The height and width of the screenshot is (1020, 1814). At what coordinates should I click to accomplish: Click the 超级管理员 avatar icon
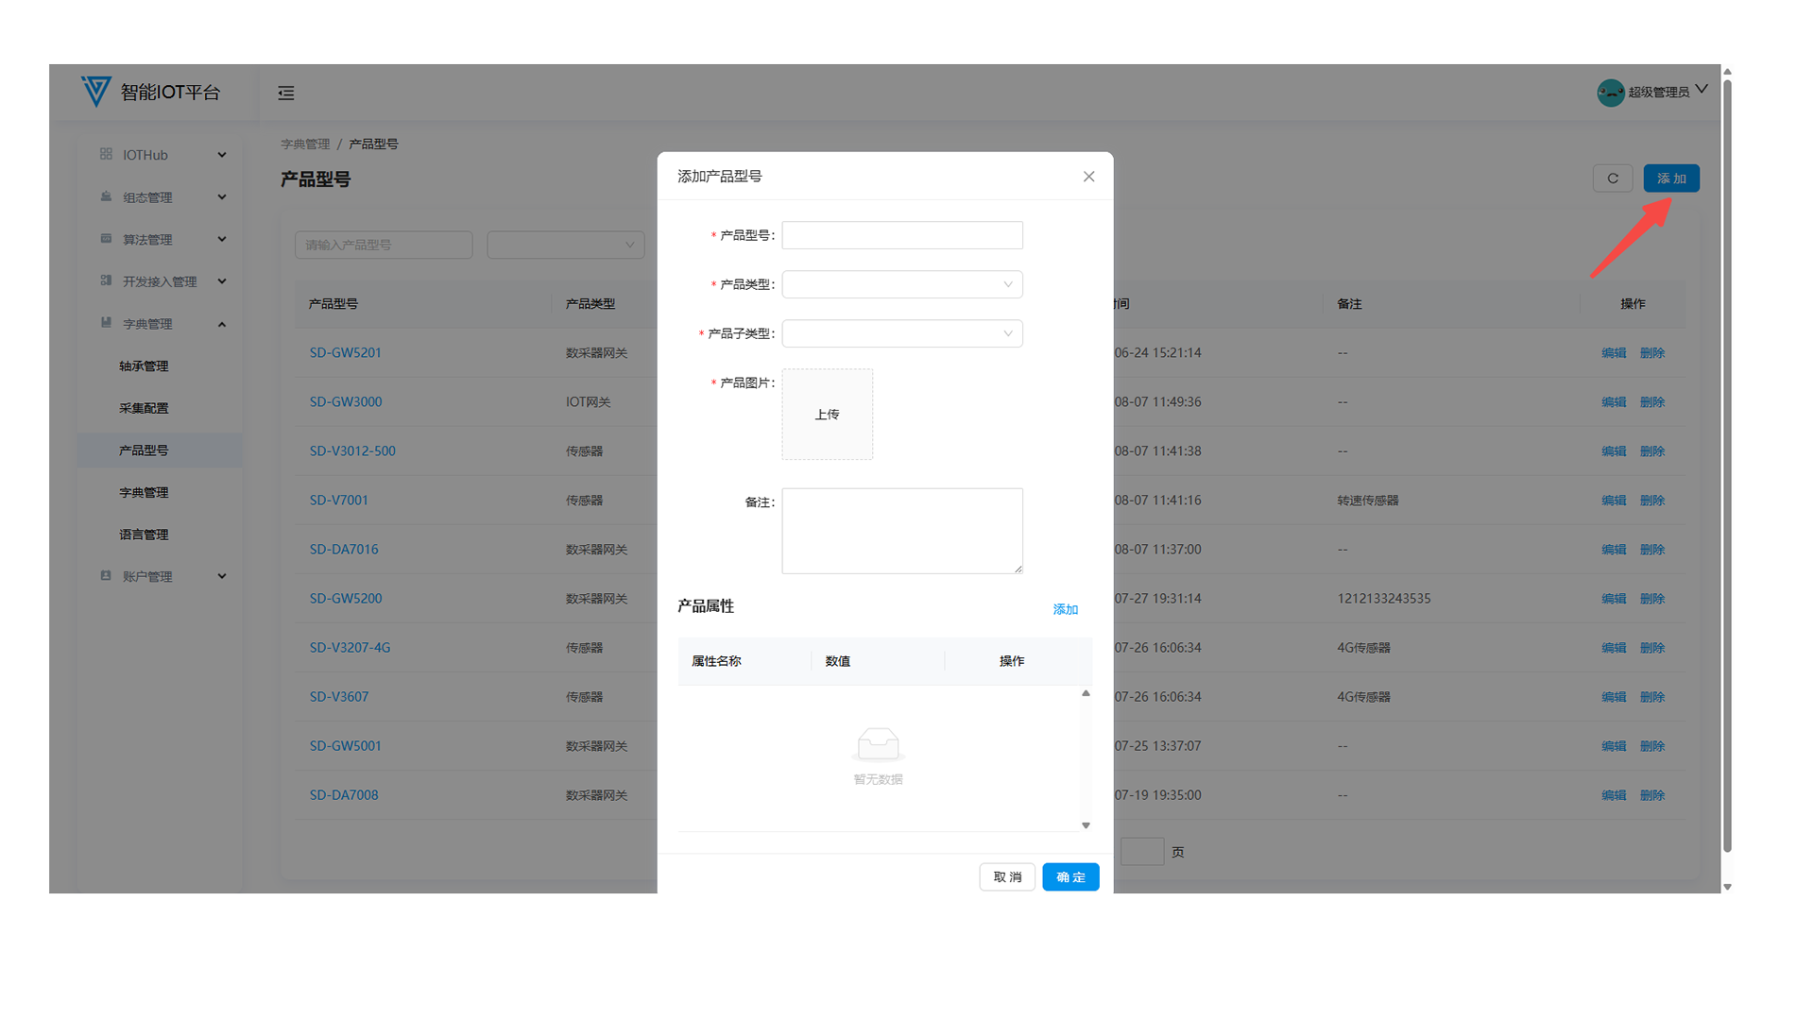(1610, 92)
